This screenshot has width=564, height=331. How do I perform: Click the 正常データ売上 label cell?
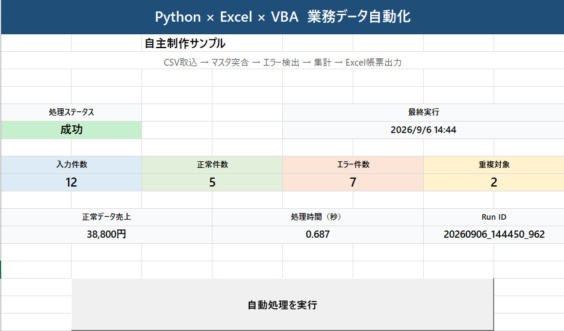pos(107,217)
